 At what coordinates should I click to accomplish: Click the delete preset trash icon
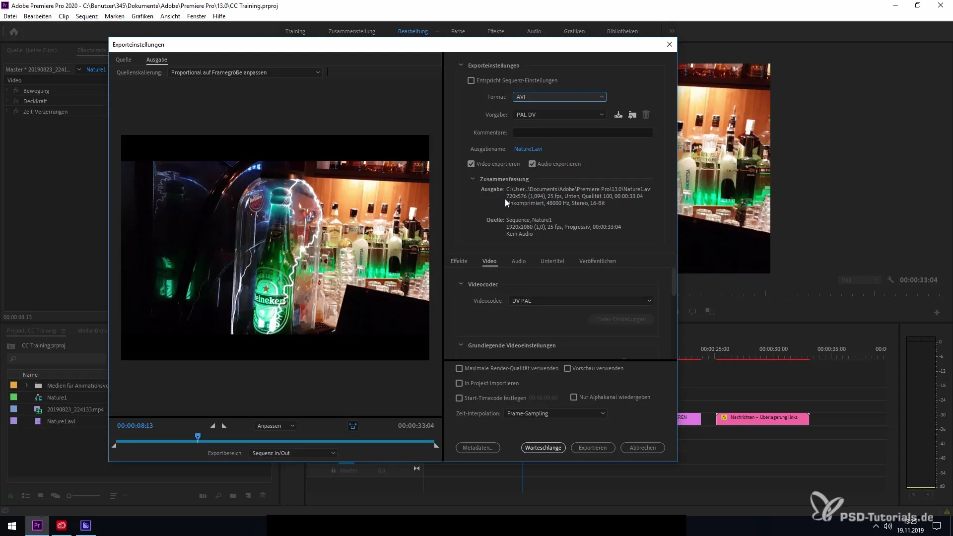click(x=646, y=115)
